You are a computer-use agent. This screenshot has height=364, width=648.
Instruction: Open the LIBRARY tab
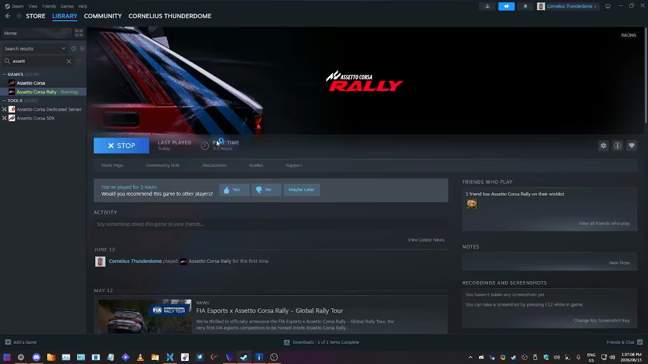65,16
